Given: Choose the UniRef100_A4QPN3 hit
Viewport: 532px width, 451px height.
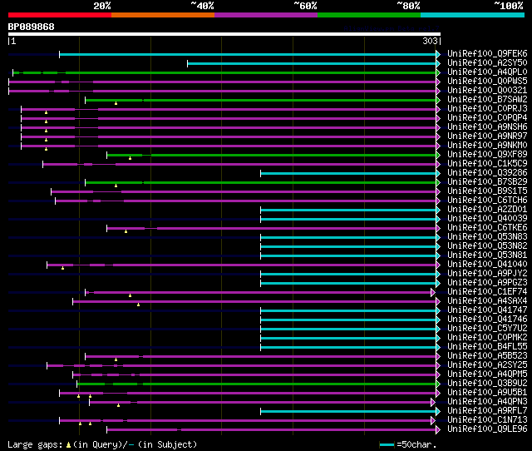Looking at the screenshot, I should click(x=487, y=402).
